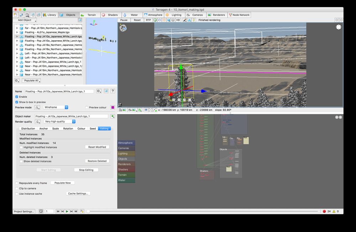Image resolution: width=356 pixels, height=232 pixels.
Task: Click the HD preview button
Action: [178, 20]
